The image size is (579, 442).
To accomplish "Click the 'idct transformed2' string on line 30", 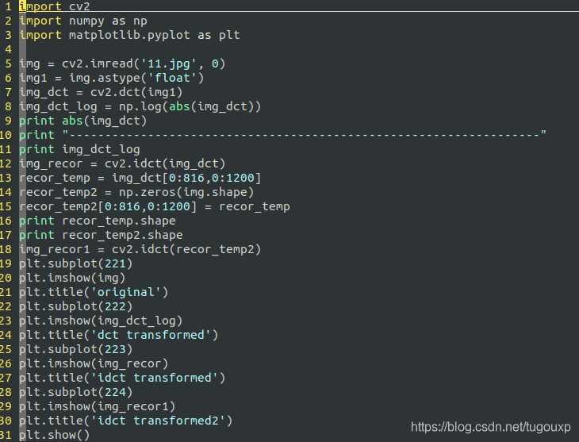I will point(158,421).
